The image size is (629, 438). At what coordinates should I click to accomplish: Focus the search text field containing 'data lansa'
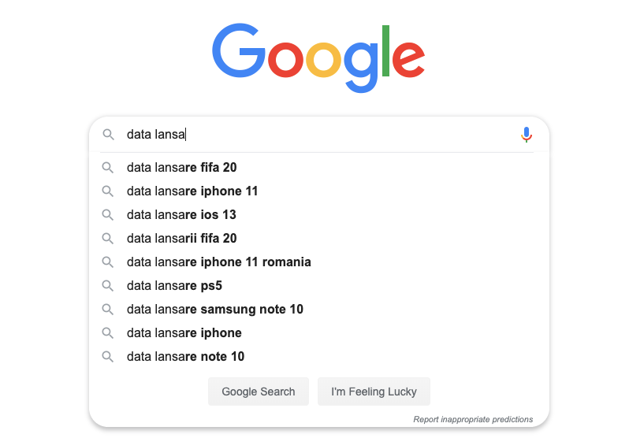tap(315, 135)
